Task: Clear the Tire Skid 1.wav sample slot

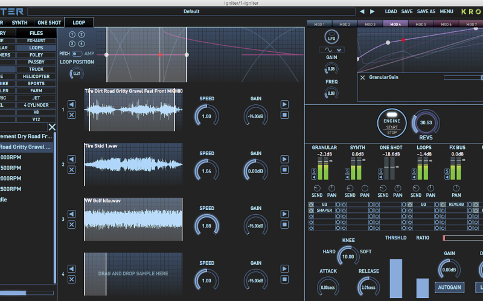Action: coord(71,170)
